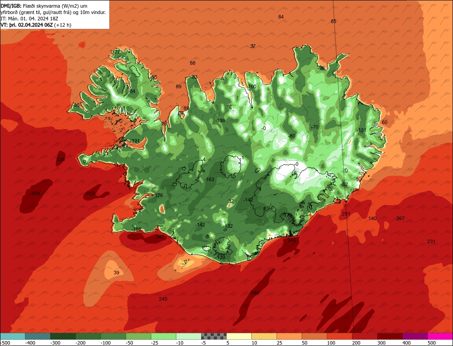Click the '245' value label
Viewport: 453px width, 346px height.
(x=163, y=298)
